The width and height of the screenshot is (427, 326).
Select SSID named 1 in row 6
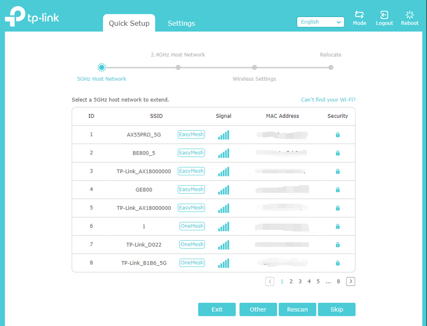point(144,226)
